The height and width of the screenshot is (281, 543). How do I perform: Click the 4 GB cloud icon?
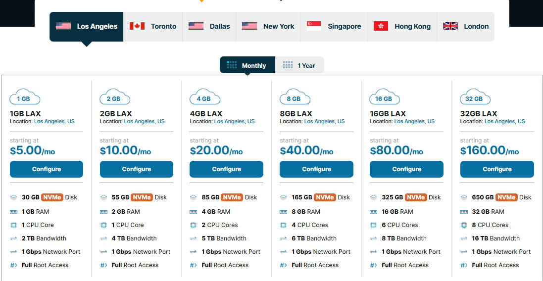click(205, 97)
